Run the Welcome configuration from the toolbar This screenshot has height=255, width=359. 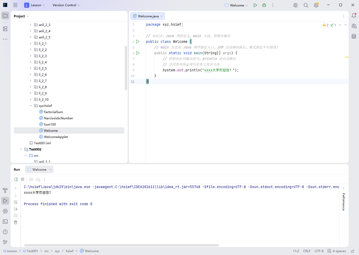click(255, 5)
